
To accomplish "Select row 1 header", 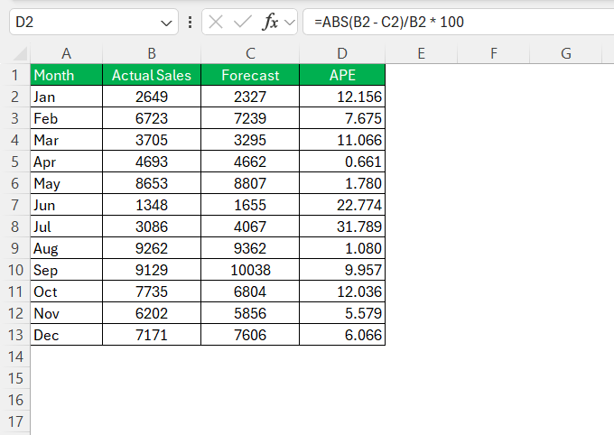I will tap(14, 75).
